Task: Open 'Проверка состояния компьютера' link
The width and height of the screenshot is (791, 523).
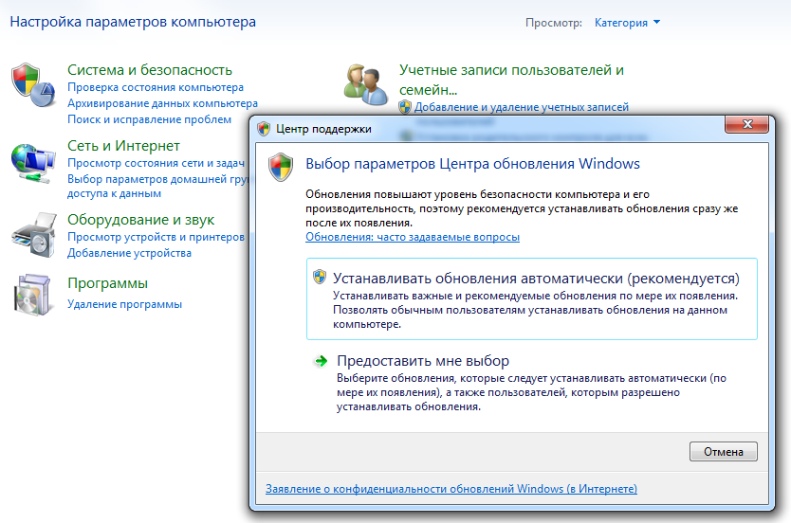Action: point(156,87)
